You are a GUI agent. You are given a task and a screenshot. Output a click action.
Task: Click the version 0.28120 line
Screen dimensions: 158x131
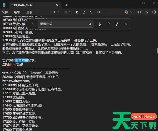(30, 73)
